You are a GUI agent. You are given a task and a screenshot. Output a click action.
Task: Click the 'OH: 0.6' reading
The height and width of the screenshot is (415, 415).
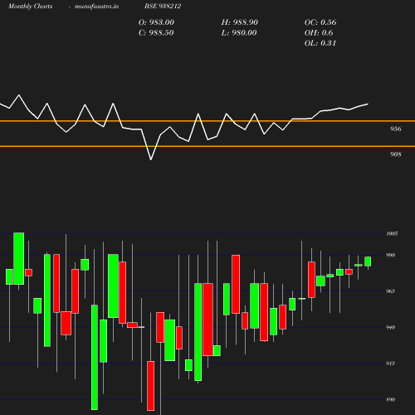(319, 33)
